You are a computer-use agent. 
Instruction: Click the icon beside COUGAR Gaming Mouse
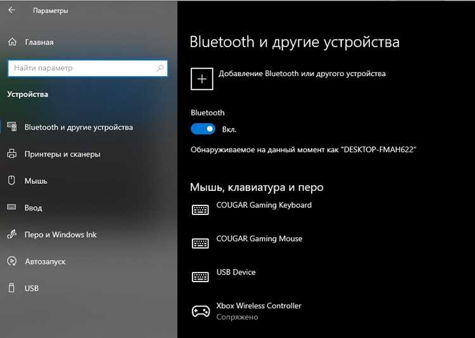(201, 244)
